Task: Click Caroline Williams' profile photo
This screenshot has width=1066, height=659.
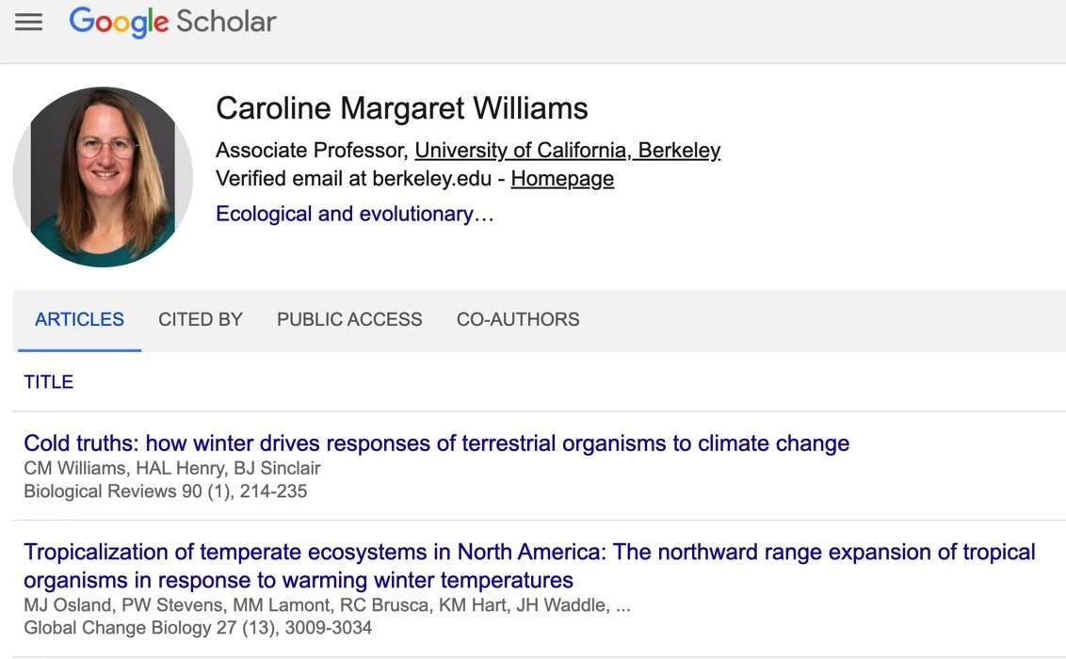Action: click(103, 177)
